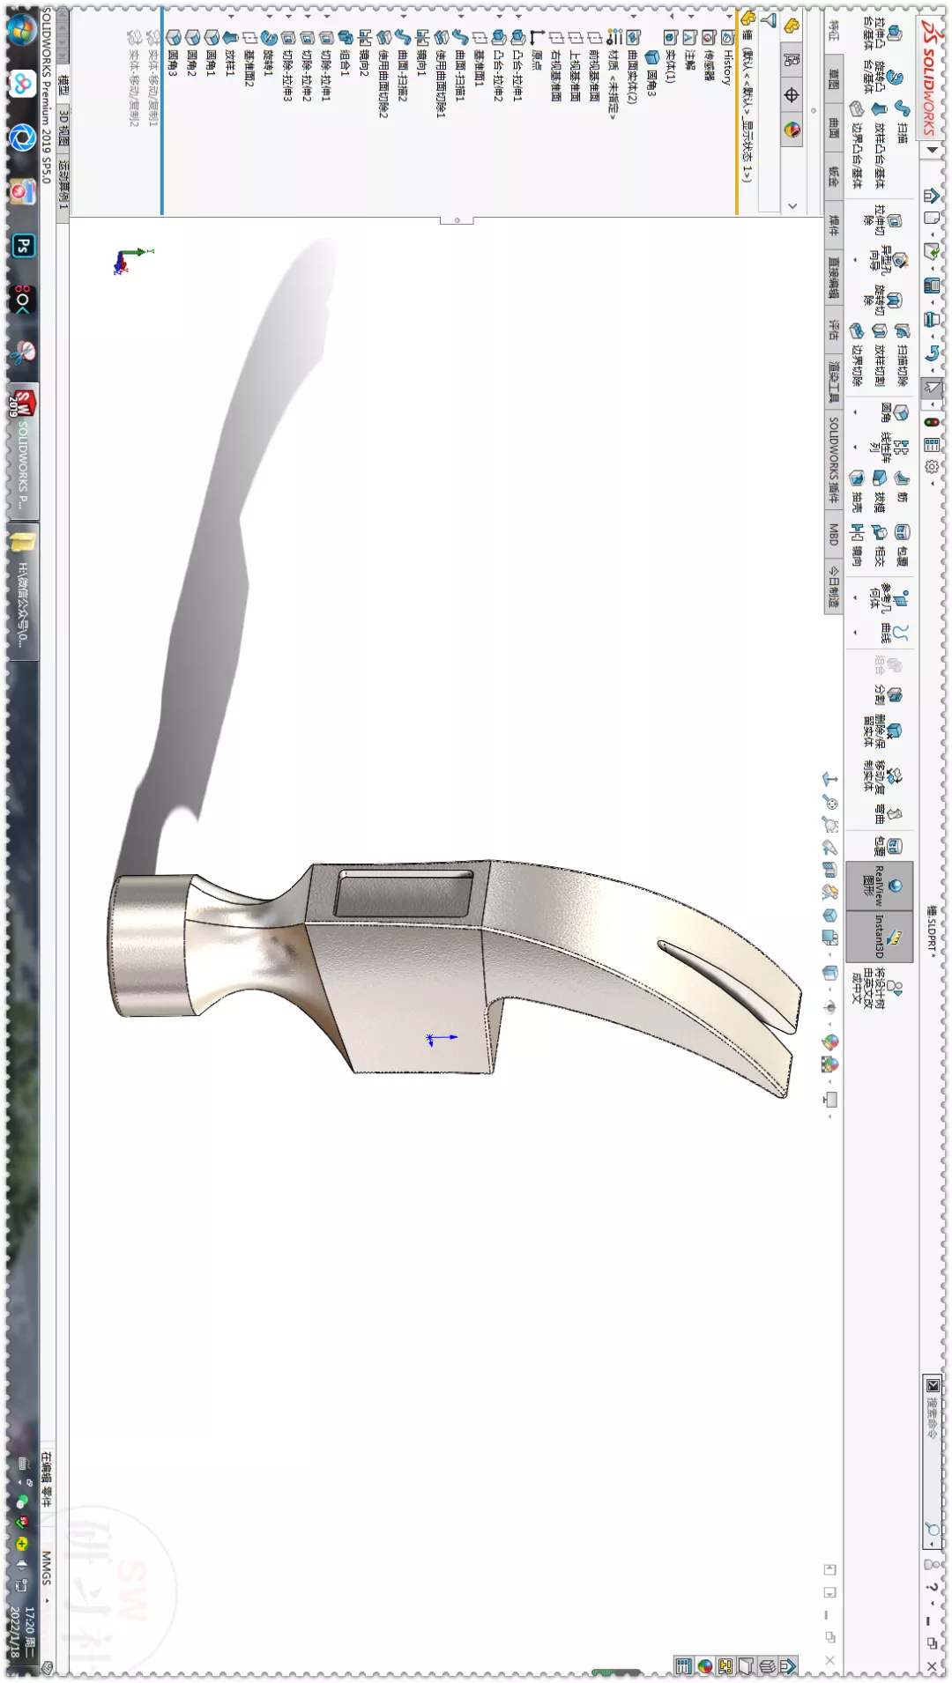The height and width of the screenshot is (1683, 952).
Task: Expand the 线性阵列 pattern dropdown arrow
Action: pos(855,447)
